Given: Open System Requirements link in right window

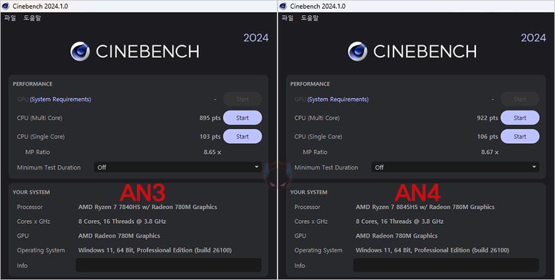Looking at the screenshot, I should (338, 100).
